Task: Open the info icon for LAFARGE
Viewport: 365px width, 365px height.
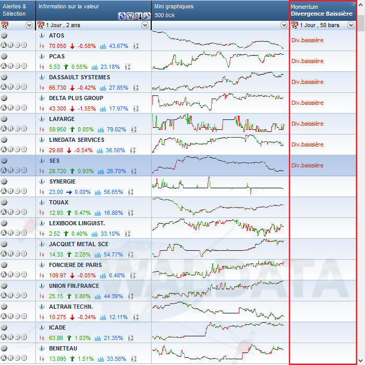Action: click(42, 119)
